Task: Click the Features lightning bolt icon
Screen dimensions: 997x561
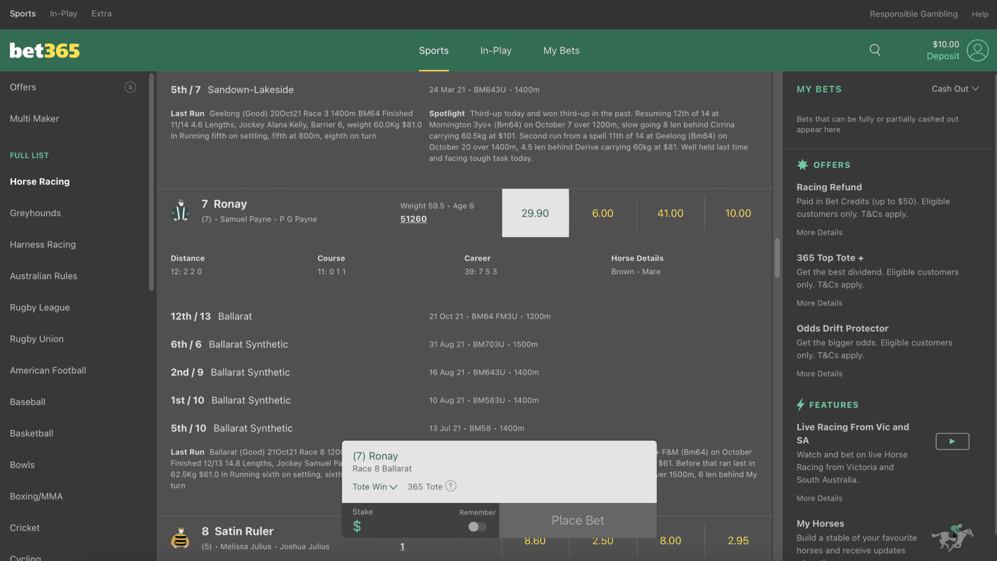Action: 800,405
